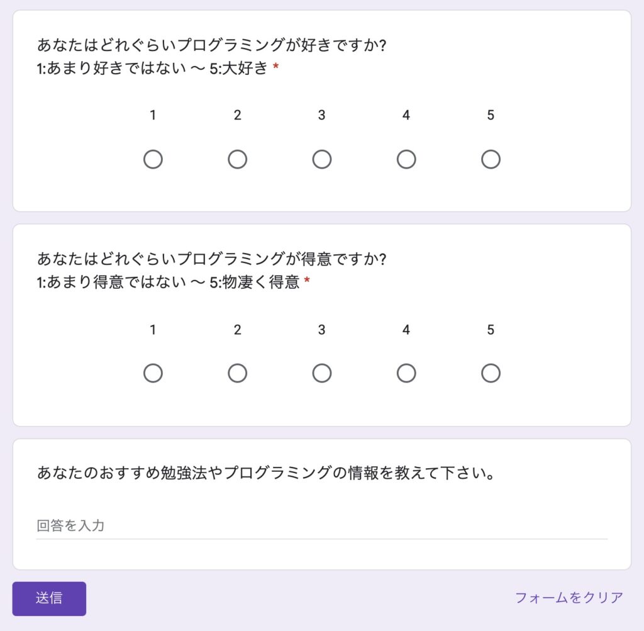Select rating 2 radio for プログラミングが好き question

(237, 159)
